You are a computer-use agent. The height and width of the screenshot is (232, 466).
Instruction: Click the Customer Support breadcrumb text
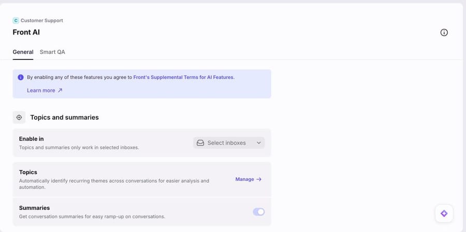pos(41,21)
